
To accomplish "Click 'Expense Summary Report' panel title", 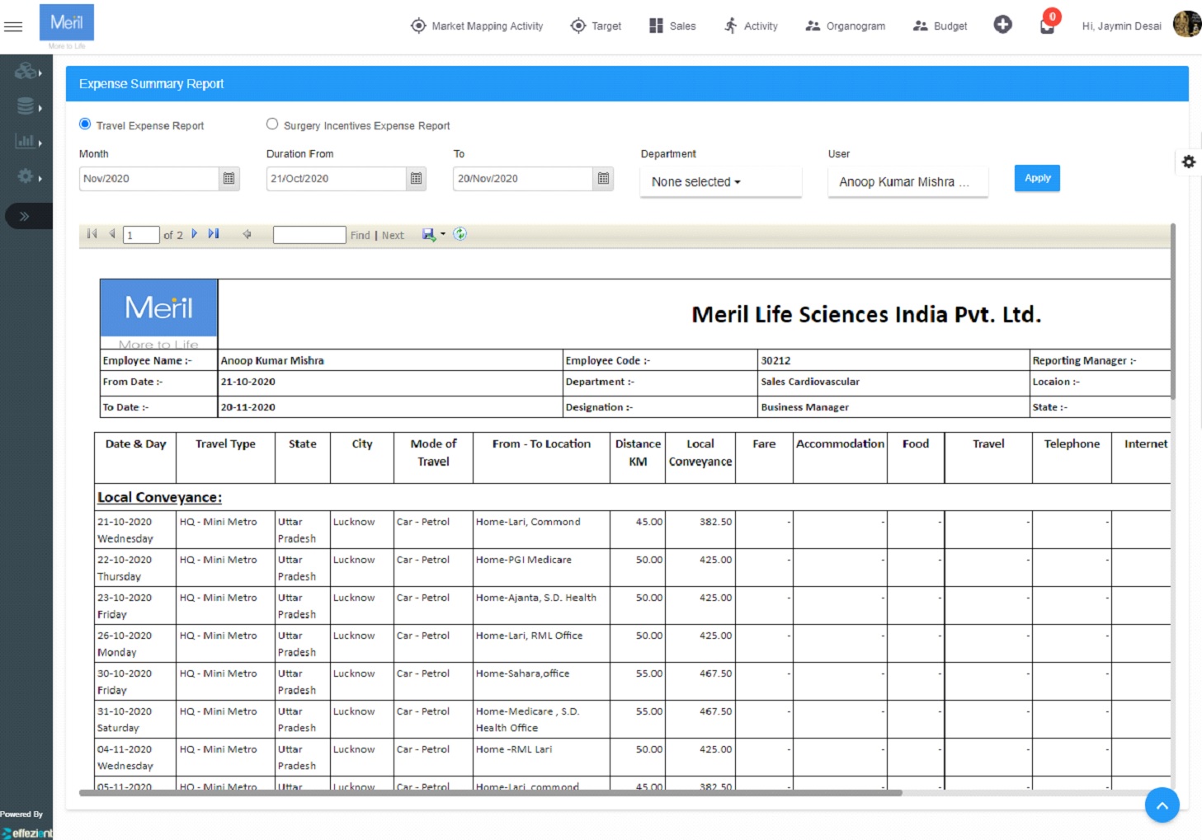I will 152,84.
